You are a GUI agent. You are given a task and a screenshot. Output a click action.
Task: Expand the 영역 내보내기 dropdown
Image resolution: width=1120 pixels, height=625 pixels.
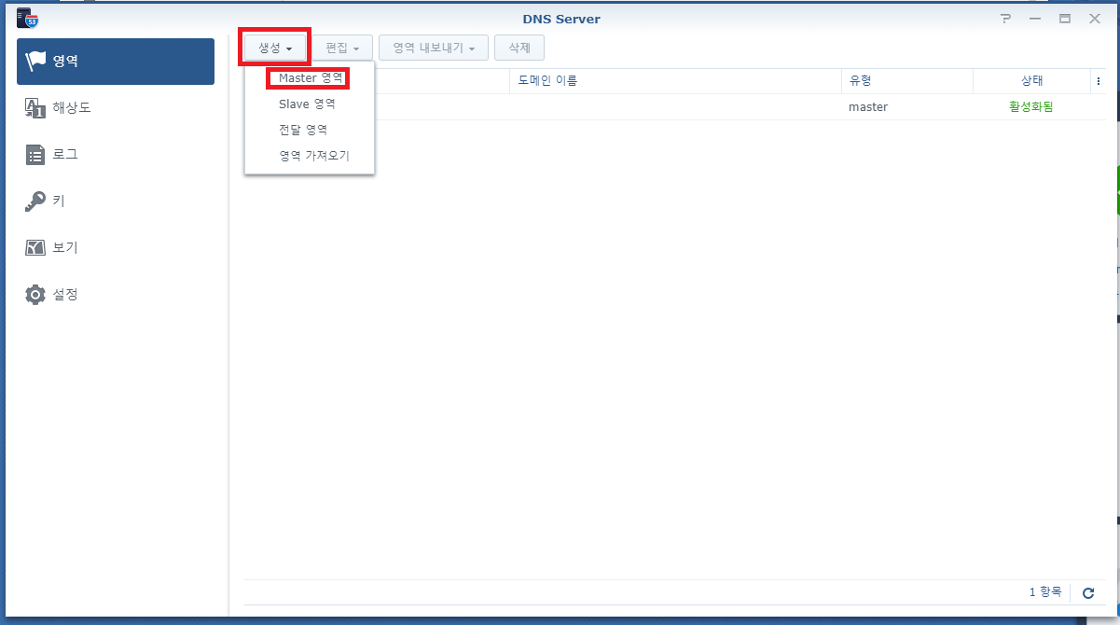[434, 48]
